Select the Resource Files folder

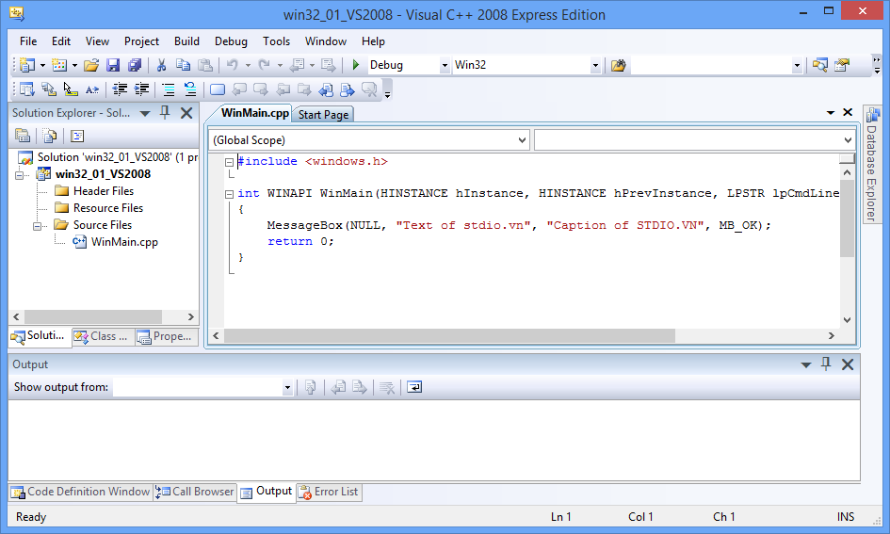click(108, 208)
